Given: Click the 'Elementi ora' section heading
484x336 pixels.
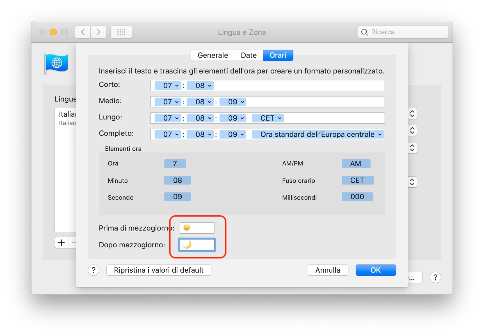Looking at the screenshot, I should pyautogui.click(x=123, y=149).
